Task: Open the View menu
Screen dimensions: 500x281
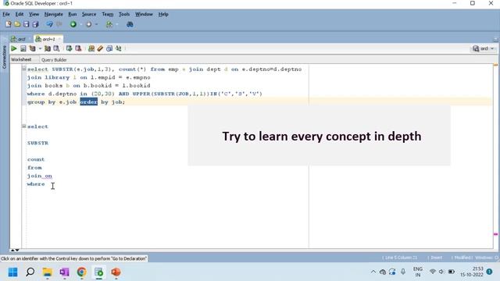Action: 34,14
